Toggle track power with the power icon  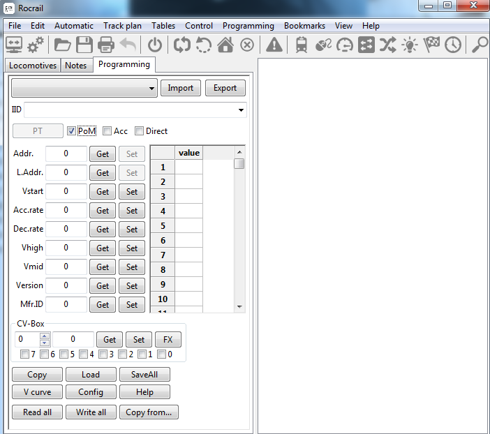tap(155, 45)
